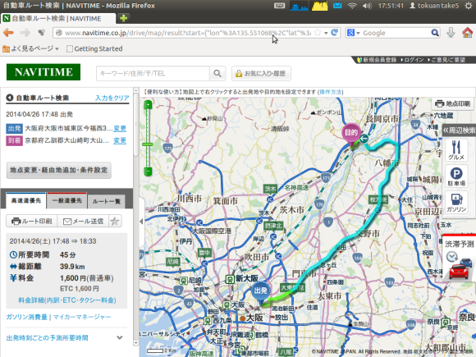Open the keyboard indicator in panel
Viewport: 476px width, 357px height.
(x=279, y=6)
